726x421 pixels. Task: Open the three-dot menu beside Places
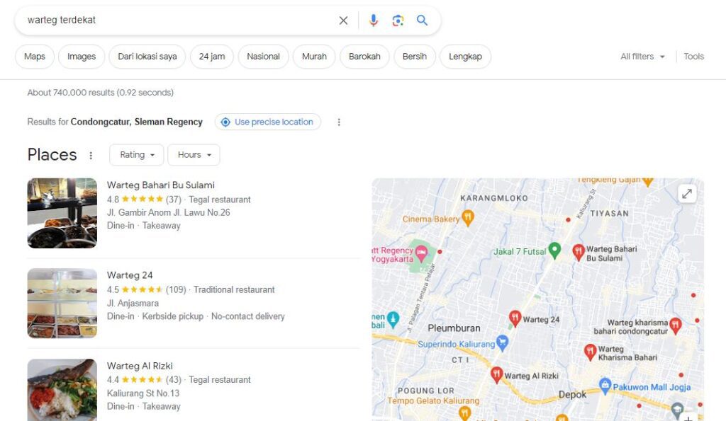pos(91,155)
